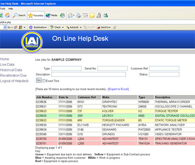Open the Media bar

[52, 15]
